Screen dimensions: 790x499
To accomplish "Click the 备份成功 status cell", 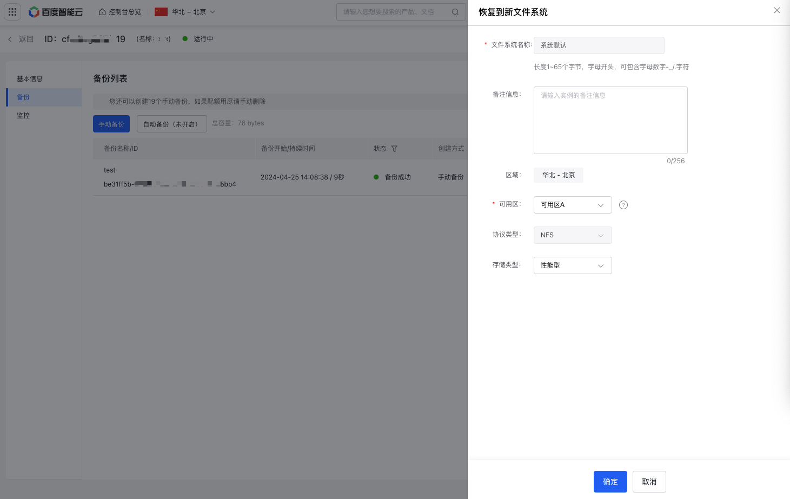I will pyautogui.click(x=392, y=177).
